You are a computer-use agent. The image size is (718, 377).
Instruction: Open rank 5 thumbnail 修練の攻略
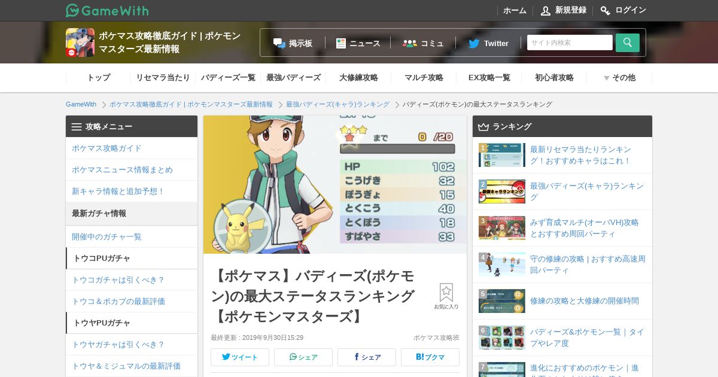502,301
